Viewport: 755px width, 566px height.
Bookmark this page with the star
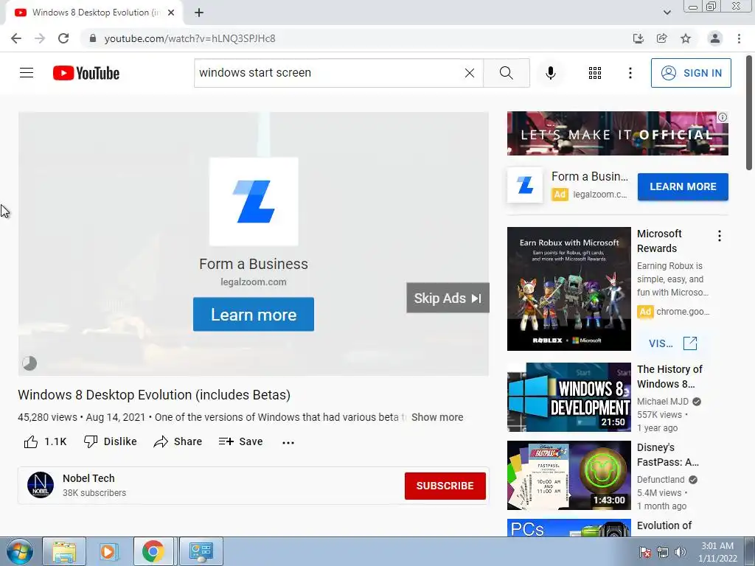(x=686, y=38)
